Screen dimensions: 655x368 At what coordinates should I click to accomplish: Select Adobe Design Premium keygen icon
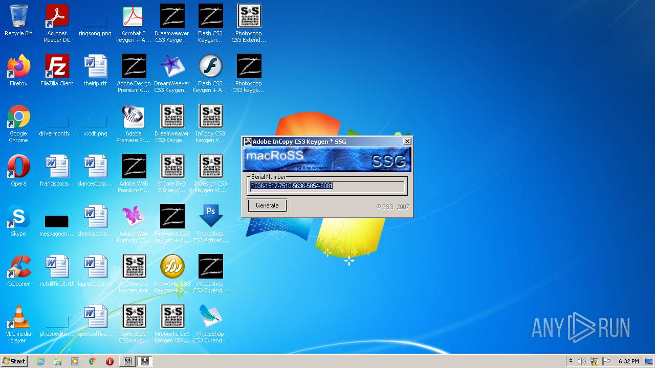coord(134,74)
